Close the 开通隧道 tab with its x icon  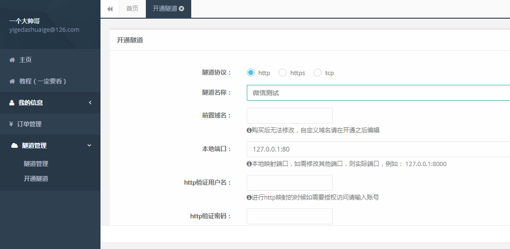181,9
